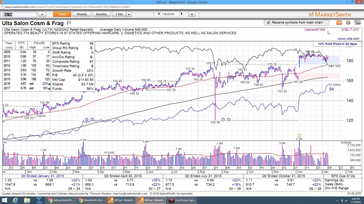The height and width of the screenshot is (204, 364).
Task: Click the 176.77 price label on chart
Action: tap(211, 63)
